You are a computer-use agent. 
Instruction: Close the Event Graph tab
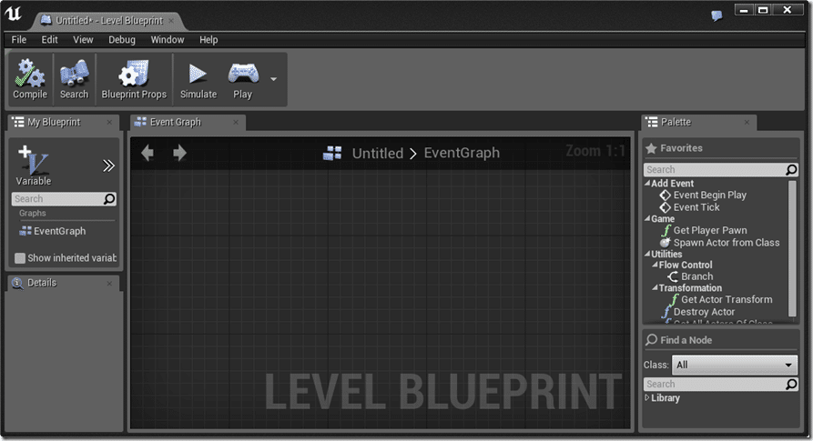pos(236,122)
